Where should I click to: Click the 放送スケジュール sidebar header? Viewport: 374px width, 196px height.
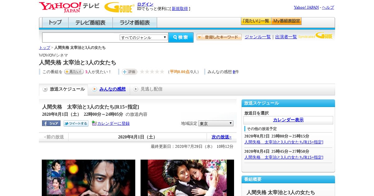(x=288, y=103)
